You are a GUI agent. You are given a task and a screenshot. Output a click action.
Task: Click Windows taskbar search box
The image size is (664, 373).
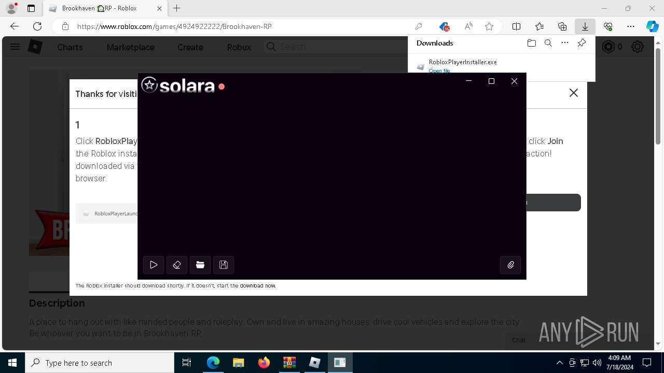(x=100, y=363)
